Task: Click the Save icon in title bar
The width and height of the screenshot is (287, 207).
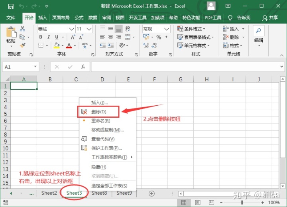Action: point(11,7)
